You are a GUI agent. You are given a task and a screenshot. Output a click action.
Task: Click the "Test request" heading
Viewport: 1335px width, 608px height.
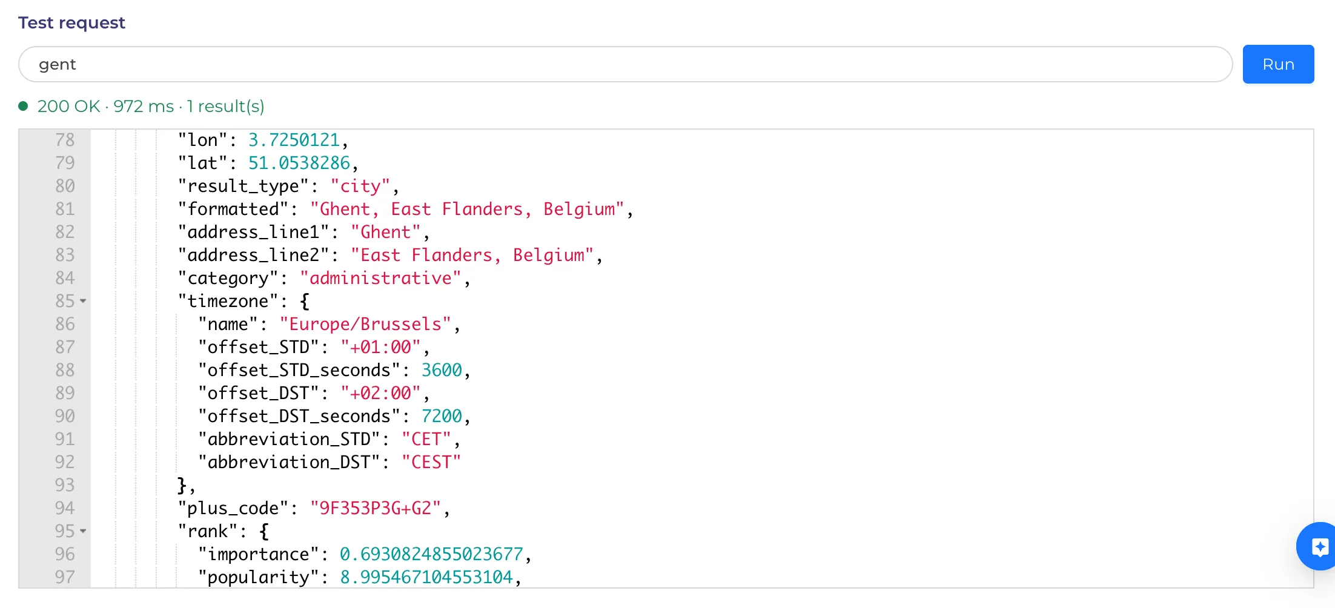tap(71, 22)
